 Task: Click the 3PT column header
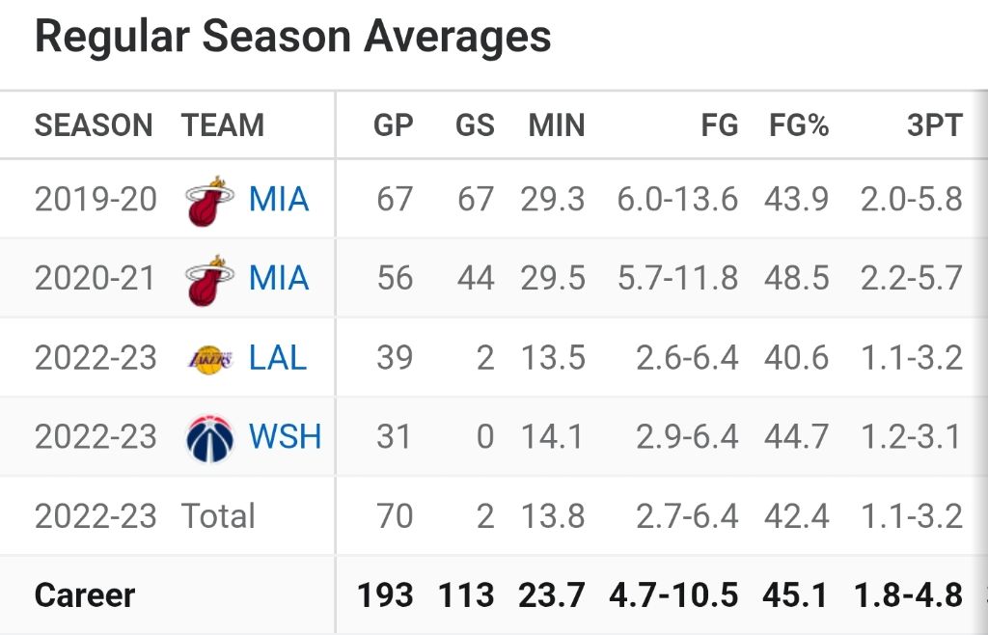click(x=934, y=124)
